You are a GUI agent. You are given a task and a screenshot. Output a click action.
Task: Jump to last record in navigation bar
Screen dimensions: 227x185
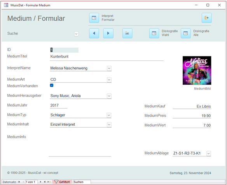coord(45,182)
